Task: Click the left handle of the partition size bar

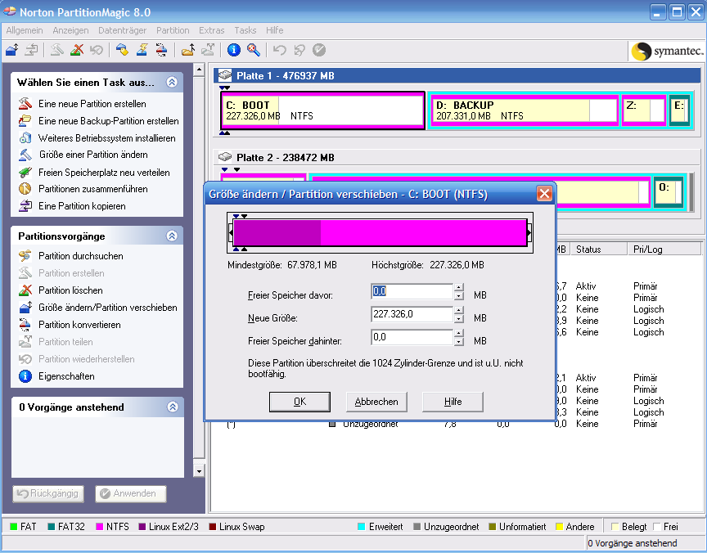Action: coord(231,232)
